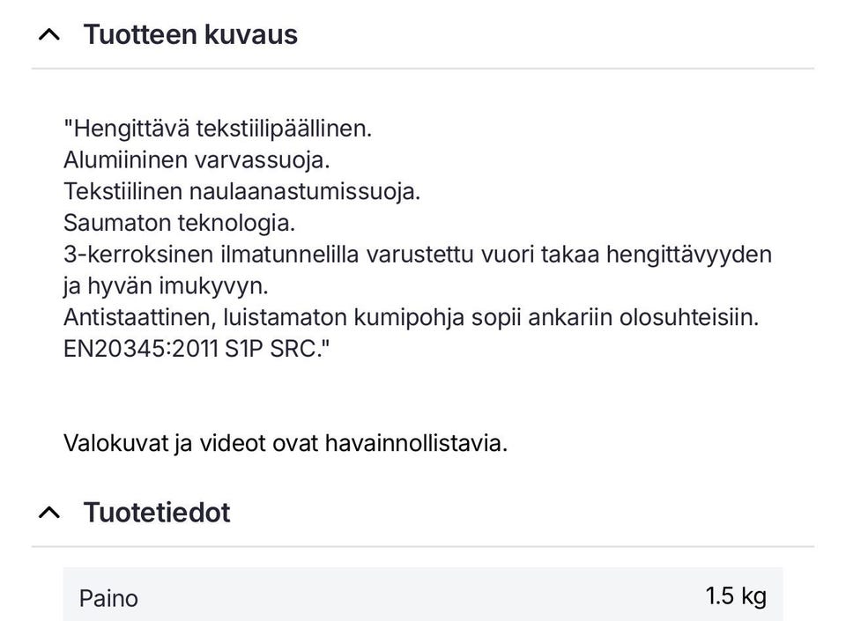Click the Paino label in product details
The width and height of the screenshot is (846, 621).
click(108, 597)
